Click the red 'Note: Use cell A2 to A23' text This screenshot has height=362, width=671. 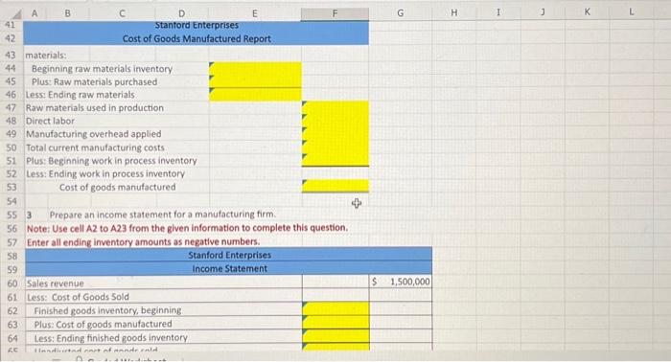click(x=187, y=228)
